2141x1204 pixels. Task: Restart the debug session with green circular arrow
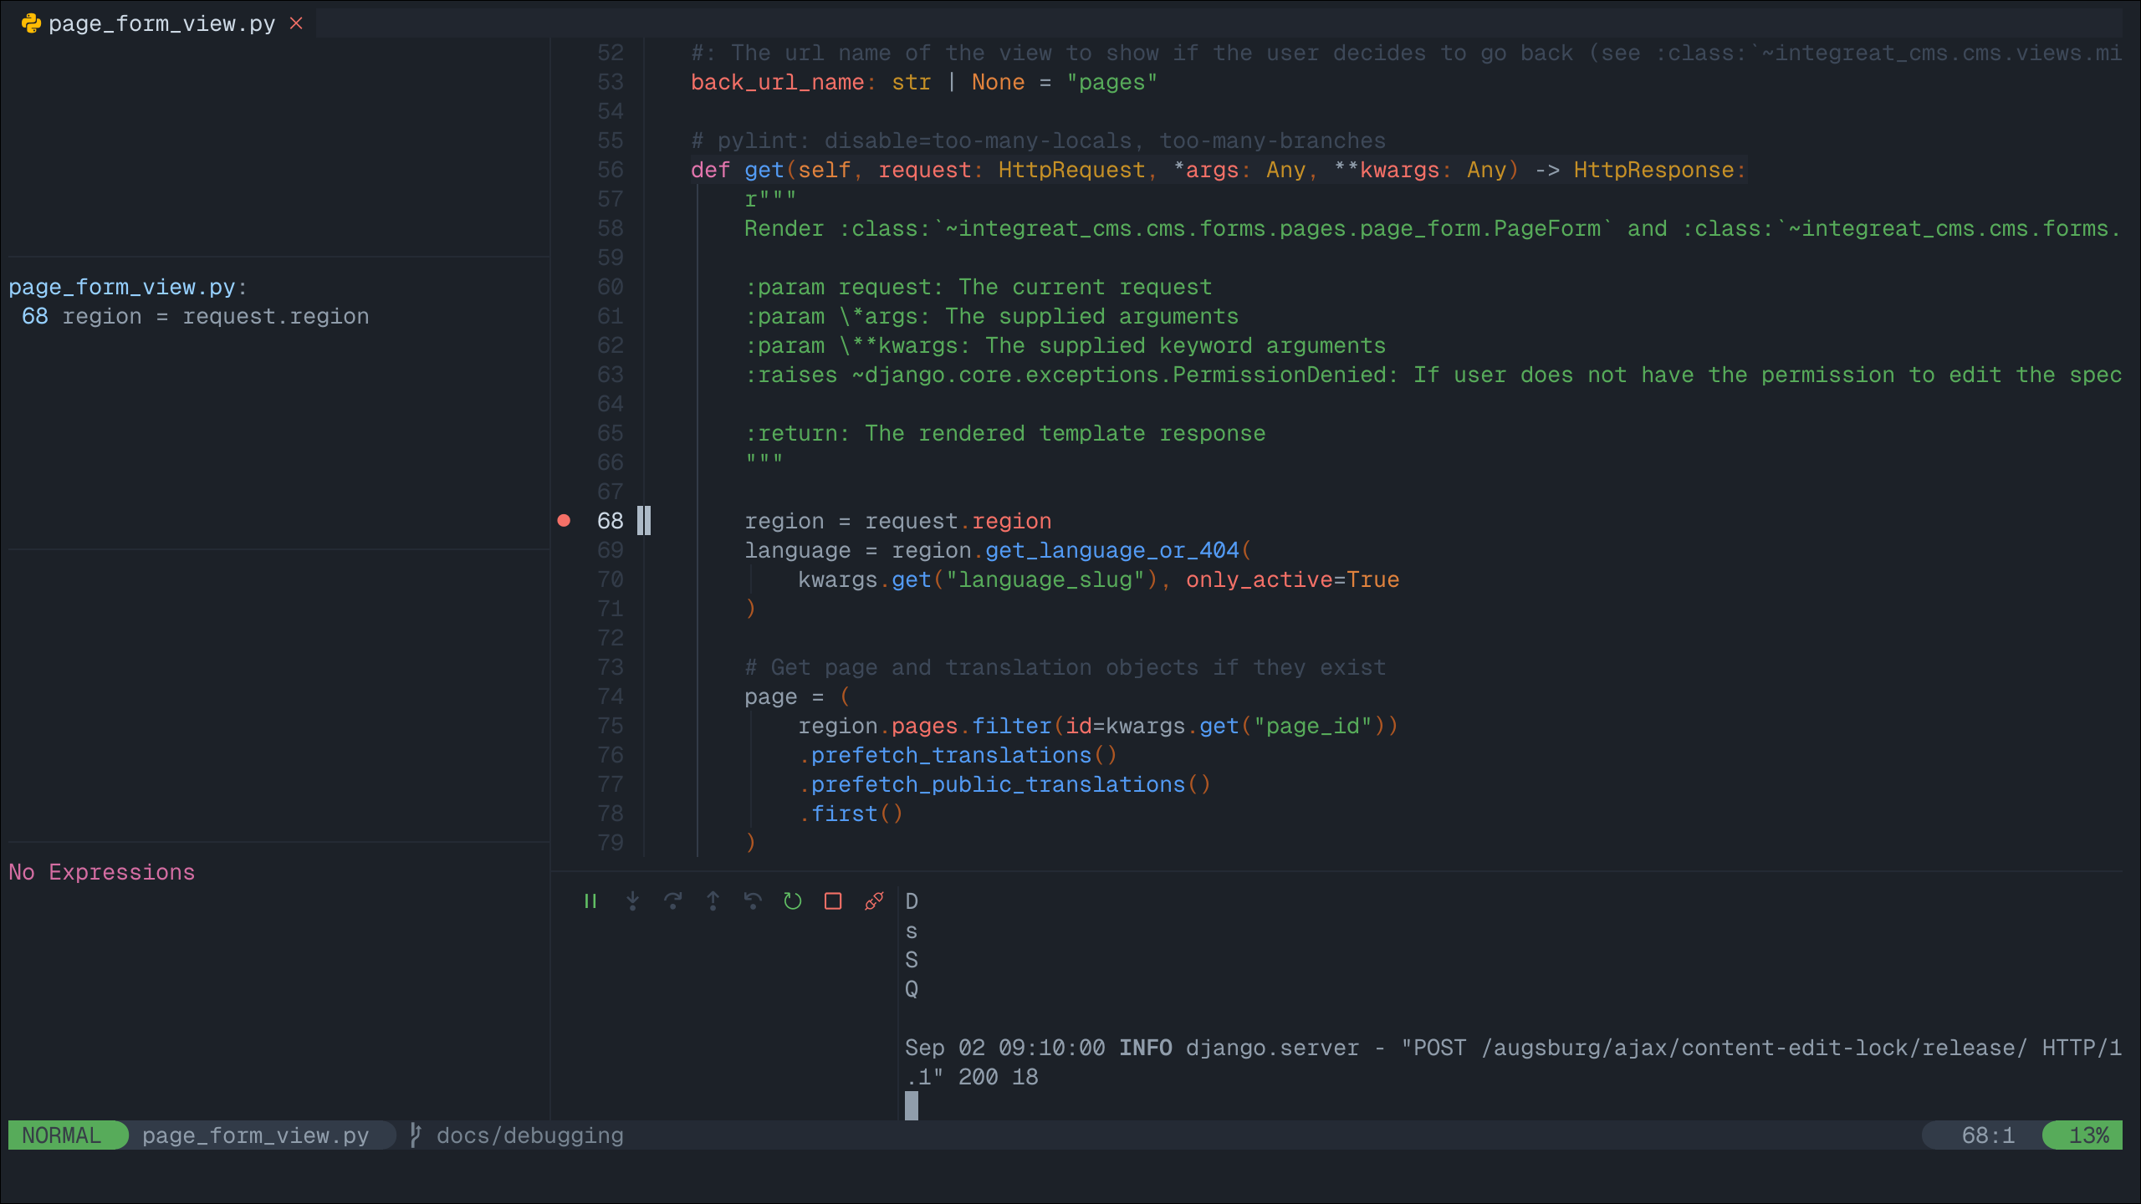[793, 901]
